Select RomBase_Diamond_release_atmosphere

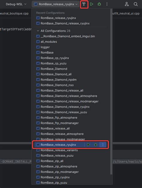71,96
